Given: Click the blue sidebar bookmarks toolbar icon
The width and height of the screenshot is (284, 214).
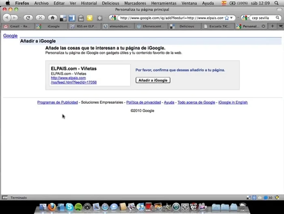Looking at the screenshot, I should coord(72,18).
